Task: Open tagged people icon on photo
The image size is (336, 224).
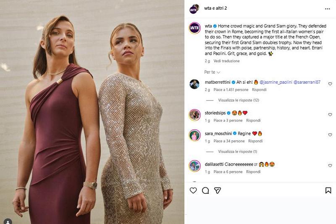Action: [x=8, y=221]
